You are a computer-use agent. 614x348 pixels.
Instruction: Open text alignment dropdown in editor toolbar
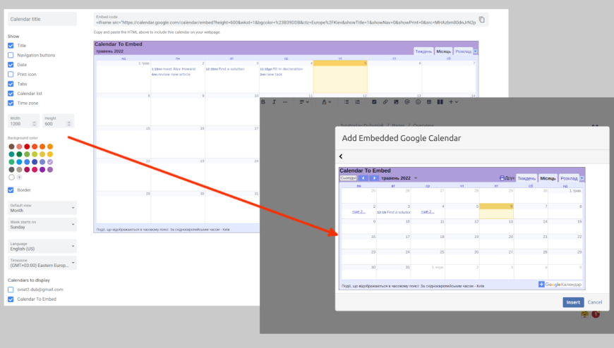coord(304,102)
